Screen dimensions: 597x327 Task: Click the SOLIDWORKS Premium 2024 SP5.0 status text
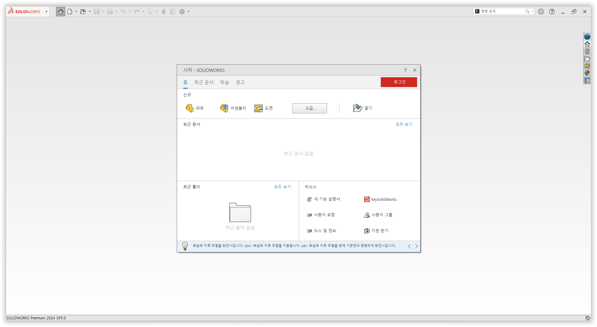coord(36,318)
